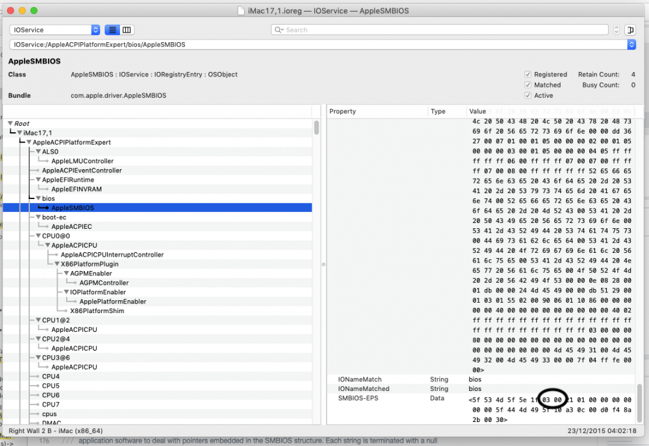Select AppleACPICPUInterruptController entry

[112, 255]
